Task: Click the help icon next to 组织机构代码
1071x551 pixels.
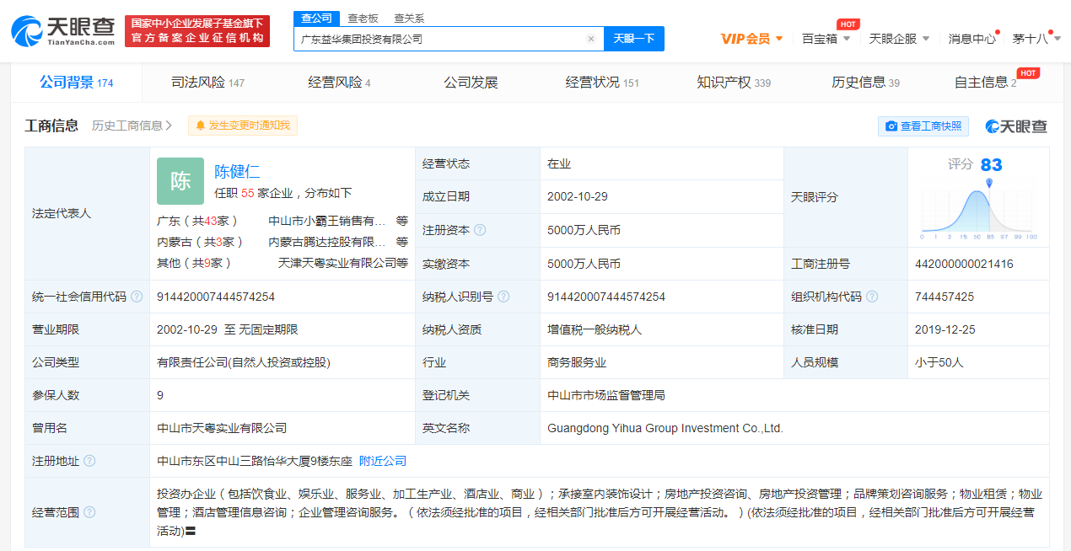Action: (x=872, y=297)
